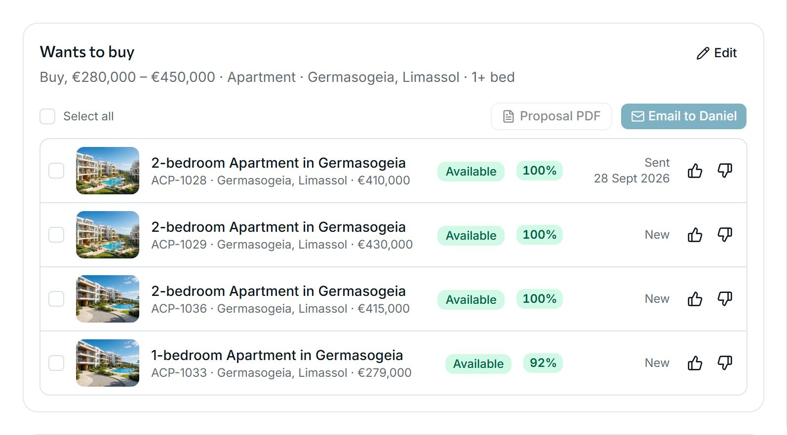Screen dimensions: 787x435
Task: Tick the Select all checkbox
Action: 47,116
